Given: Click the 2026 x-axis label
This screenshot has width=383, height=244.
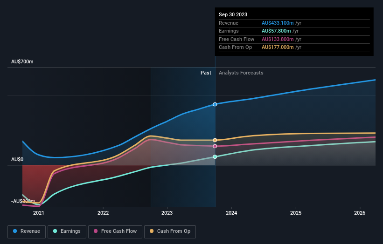Looking at the screenshot, I should (x=360, y=213).
